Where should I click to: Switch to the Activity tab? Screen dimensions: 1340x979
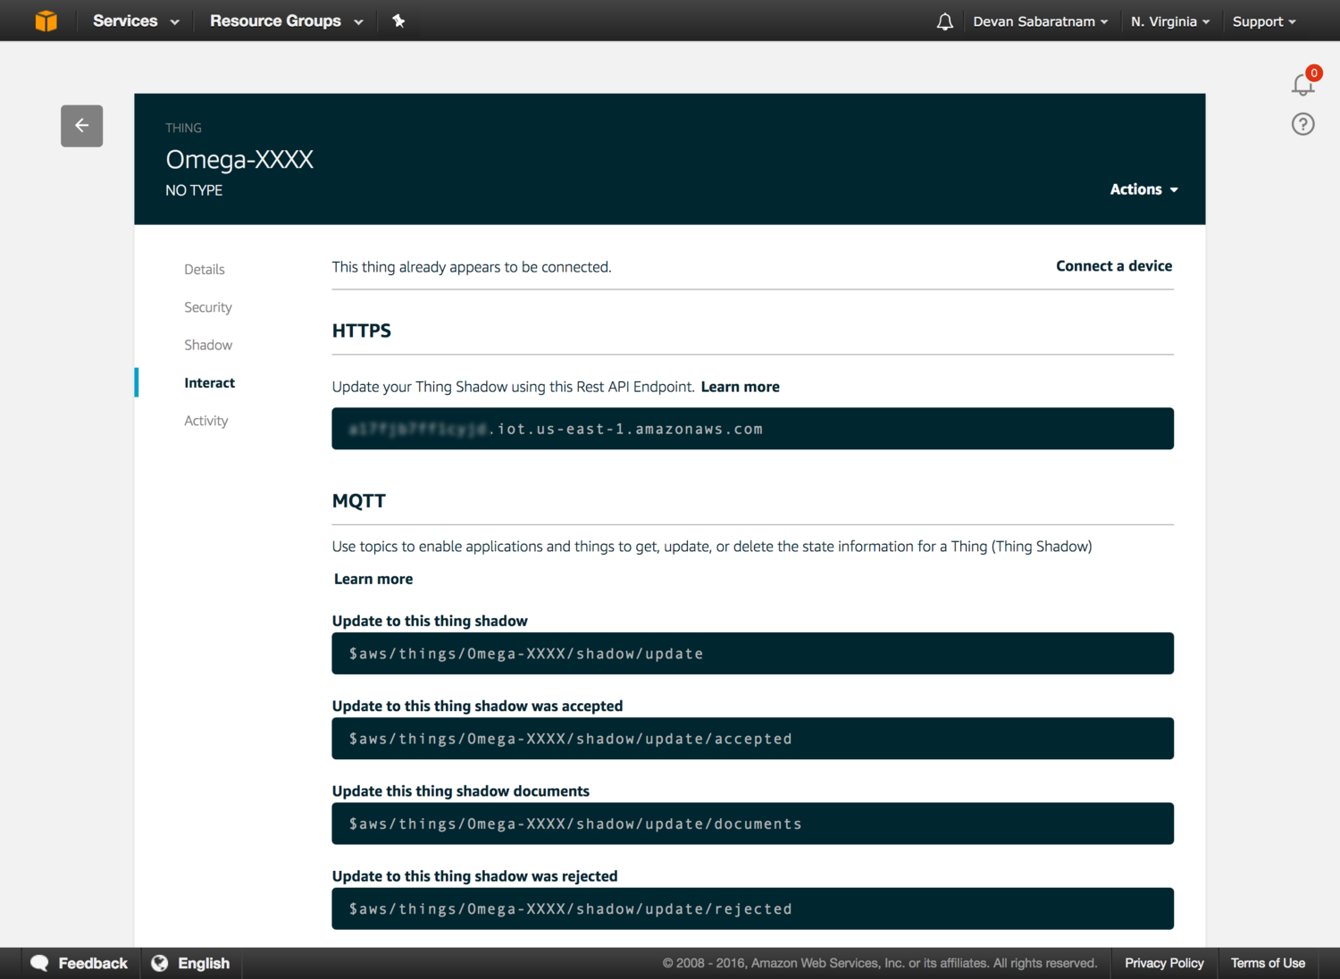tap(206, 421)
